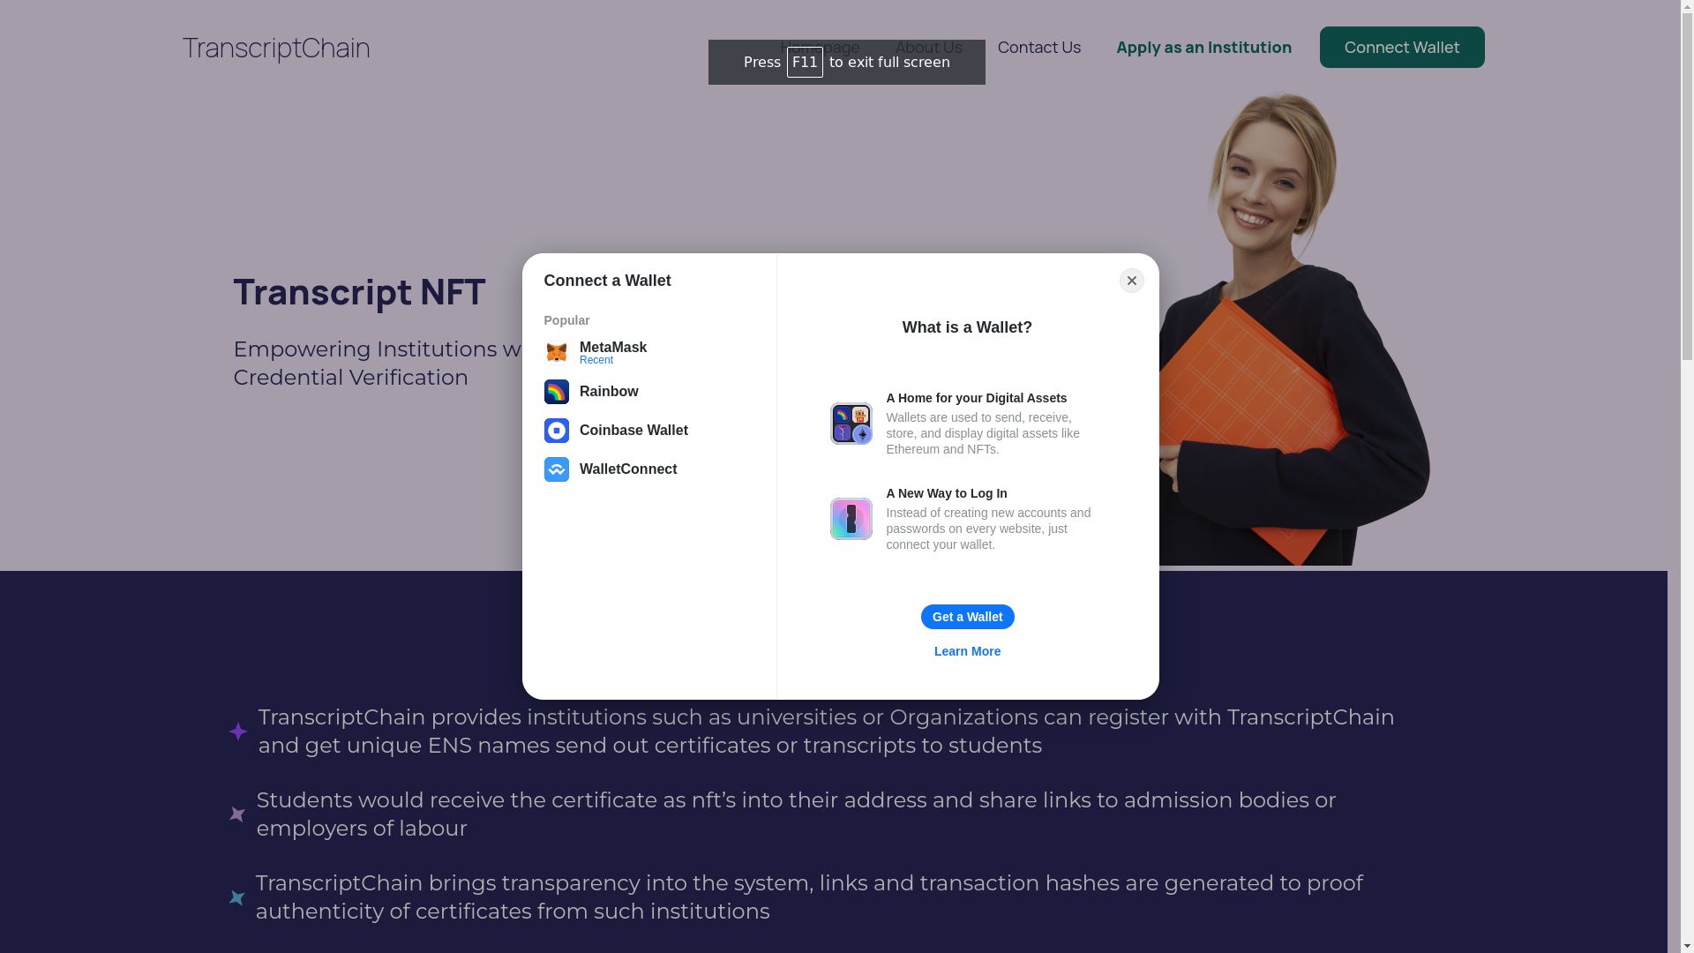1694x953 pixels.
Task: Click the Get a Wallet button
Action: (967, 617)
